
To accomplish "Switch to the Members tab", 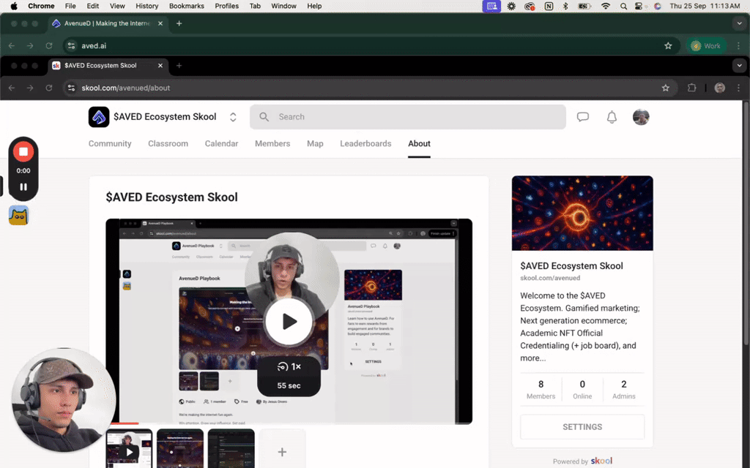I will point(272,144).
